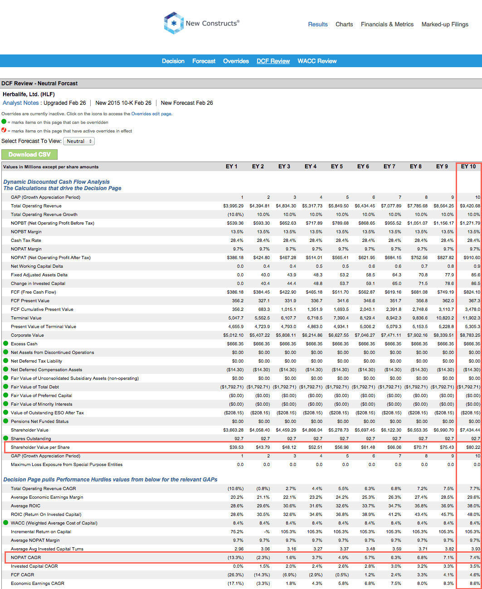Click the EY 1 column header

(232, 167)
